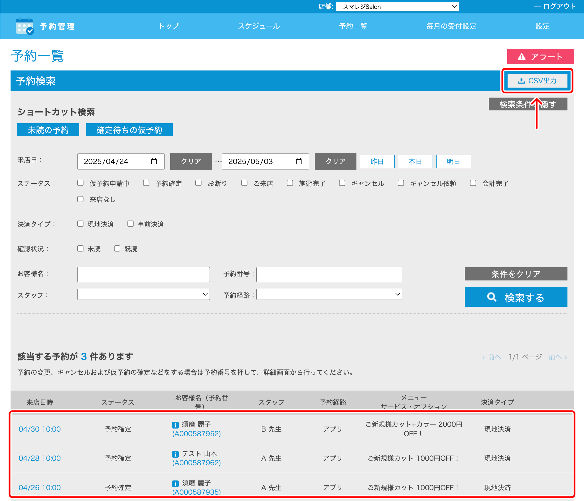The height and width of the screenshot is (501, 584).
Task: Open the 毎月の受付設定 menu item
Action: 451,26
